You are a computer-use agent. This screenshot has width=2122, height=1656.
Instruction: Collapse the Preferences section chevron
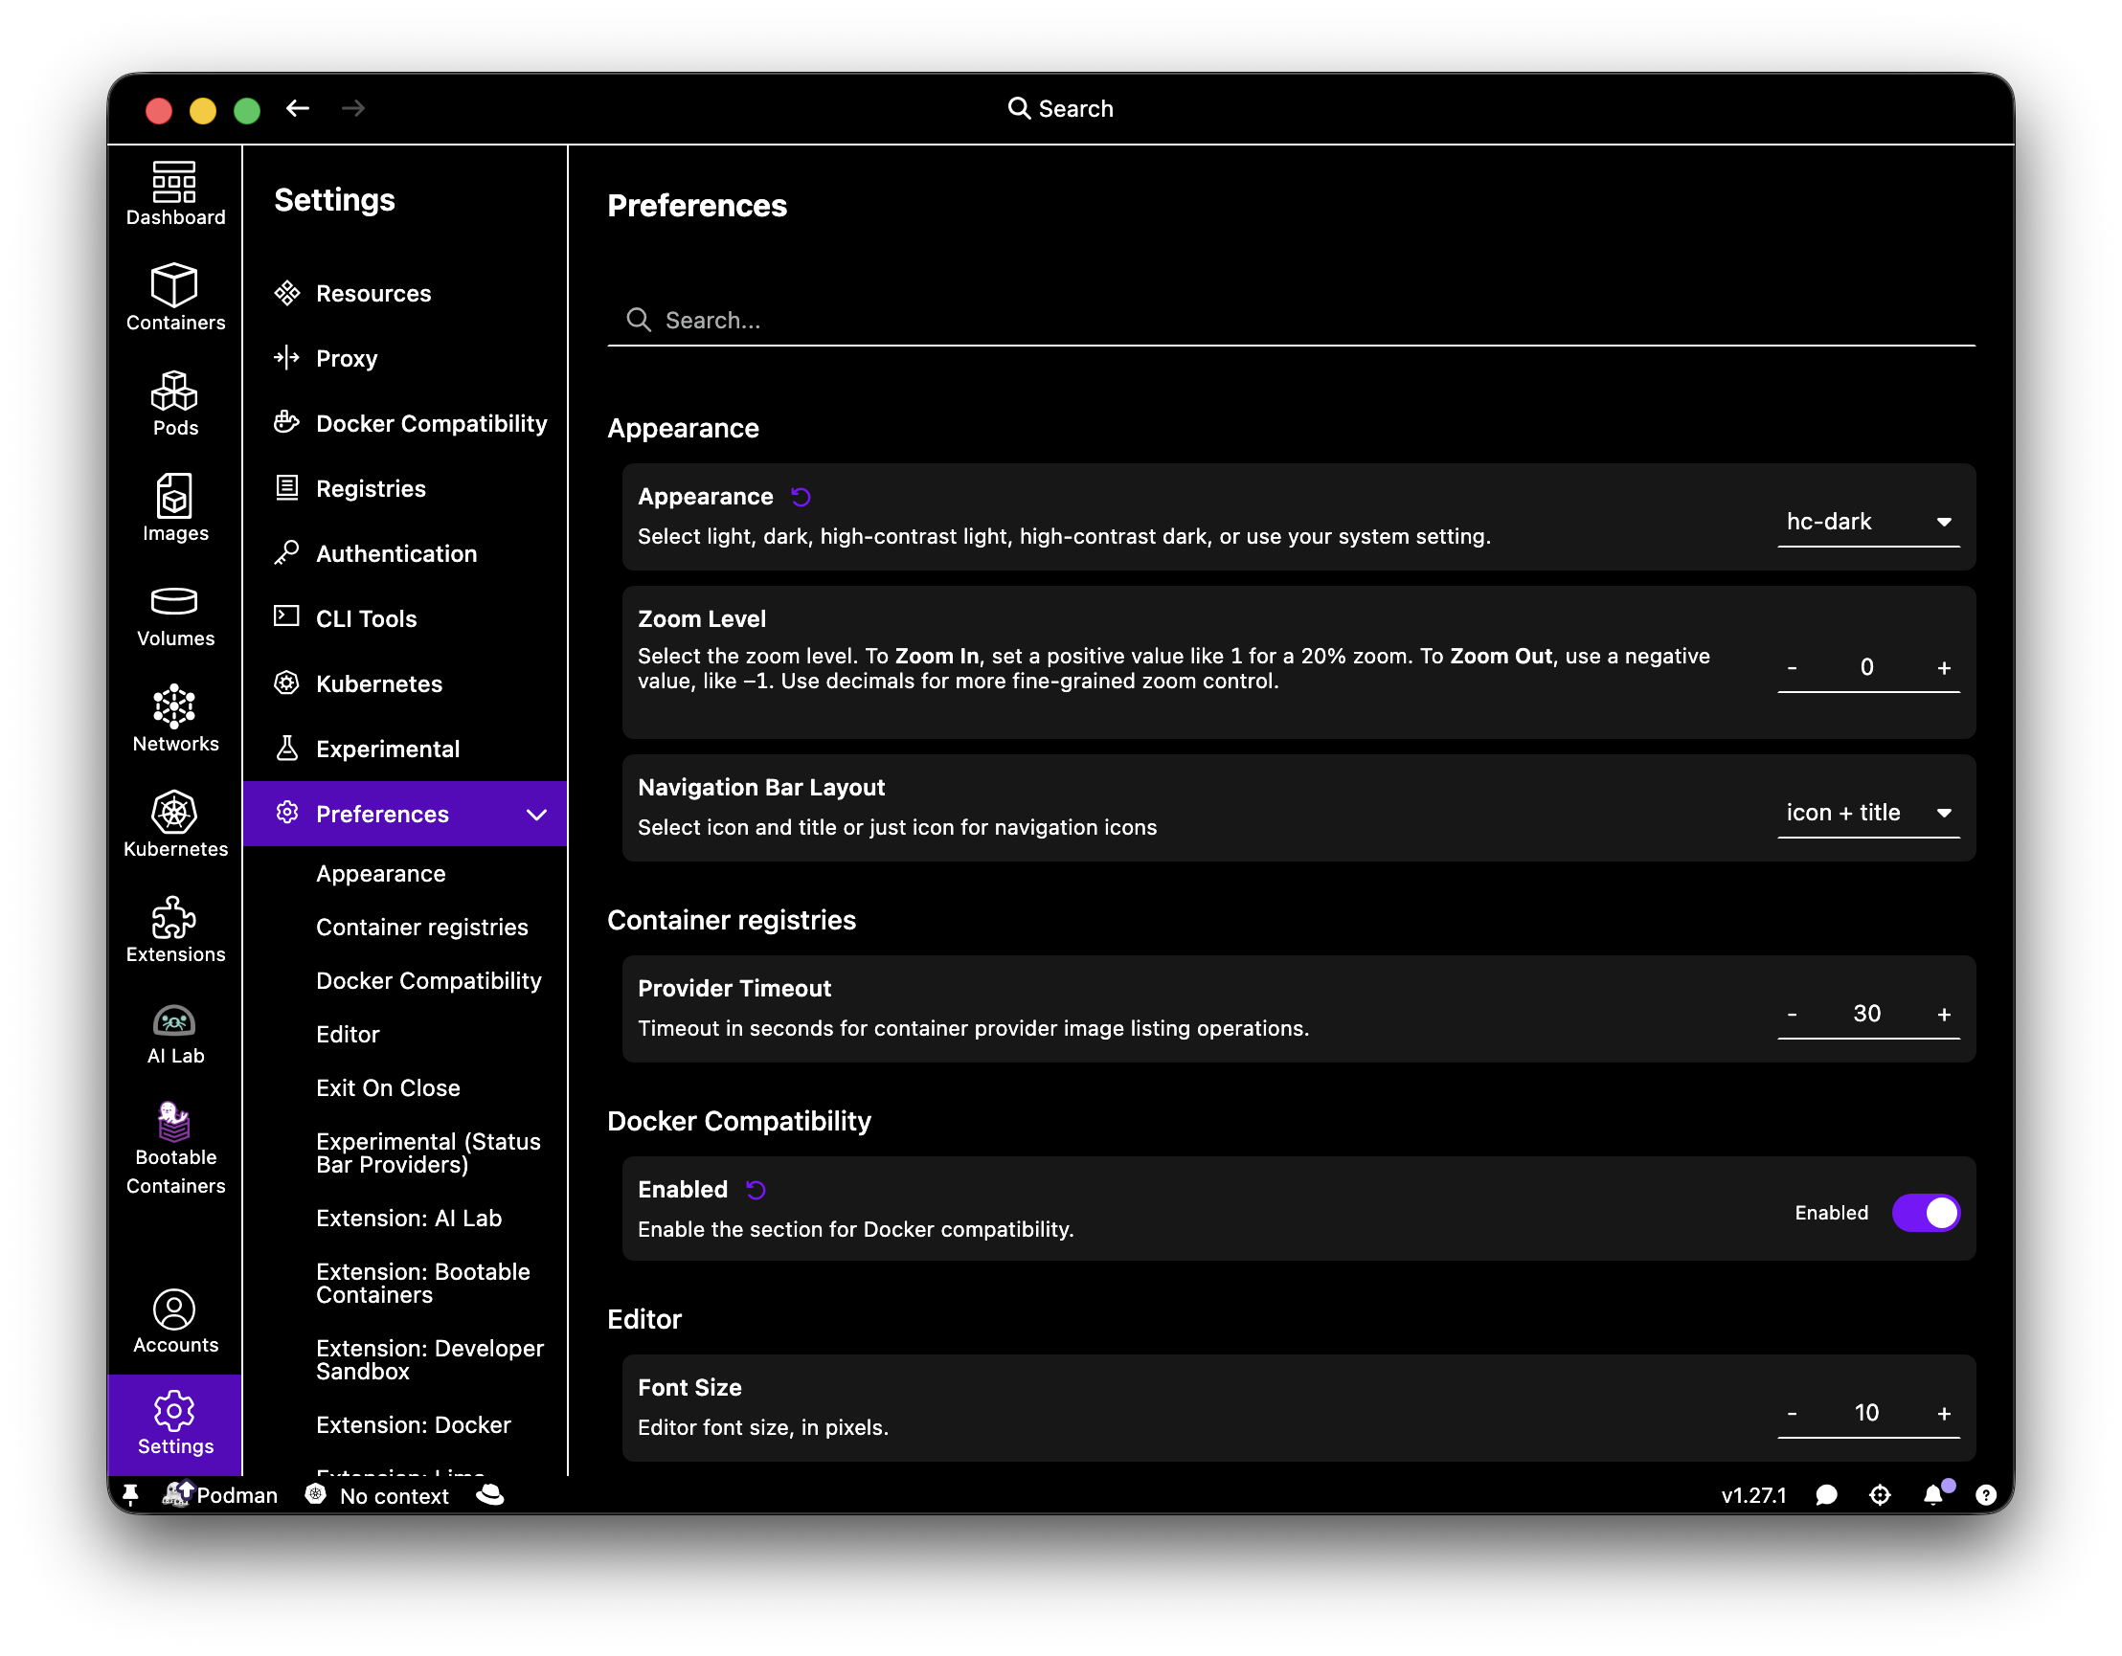pyautogui.click(x=536, y=814)
